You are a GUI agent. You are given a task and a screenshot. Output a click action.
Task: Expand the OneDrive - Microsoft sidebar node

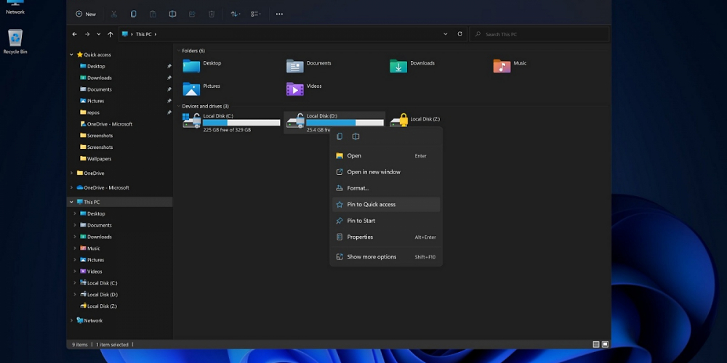(x=71, y=187)
